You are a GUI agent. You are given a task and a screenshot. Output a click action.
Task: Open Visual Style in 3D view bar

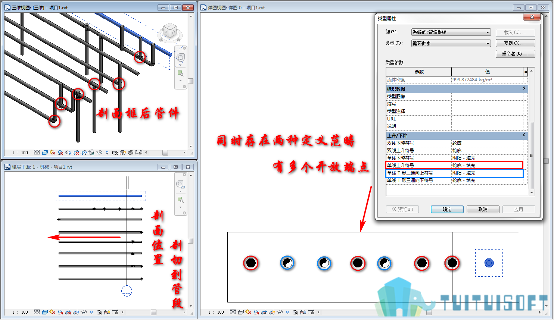[45, 153]
